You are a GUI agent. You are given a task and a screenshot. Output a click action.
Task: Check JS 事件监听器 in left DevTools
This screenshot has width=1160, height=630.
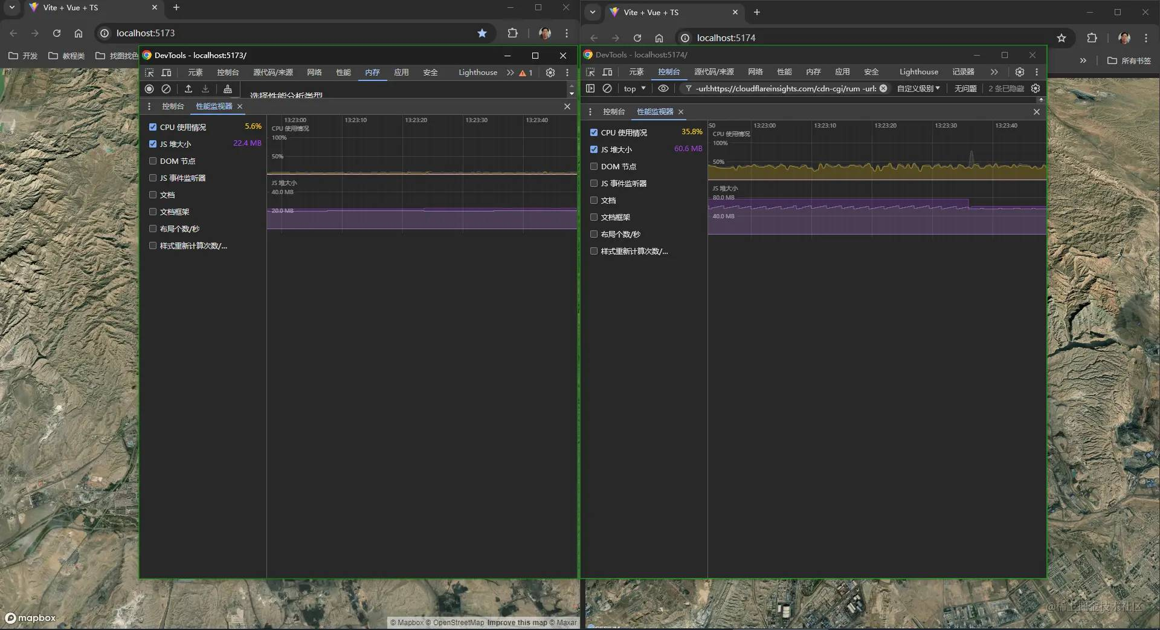pos(153,178)
